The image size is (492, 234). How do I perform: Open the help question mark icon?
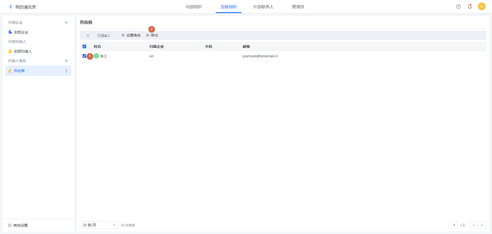pyautogui.click(x=458, y=7)
